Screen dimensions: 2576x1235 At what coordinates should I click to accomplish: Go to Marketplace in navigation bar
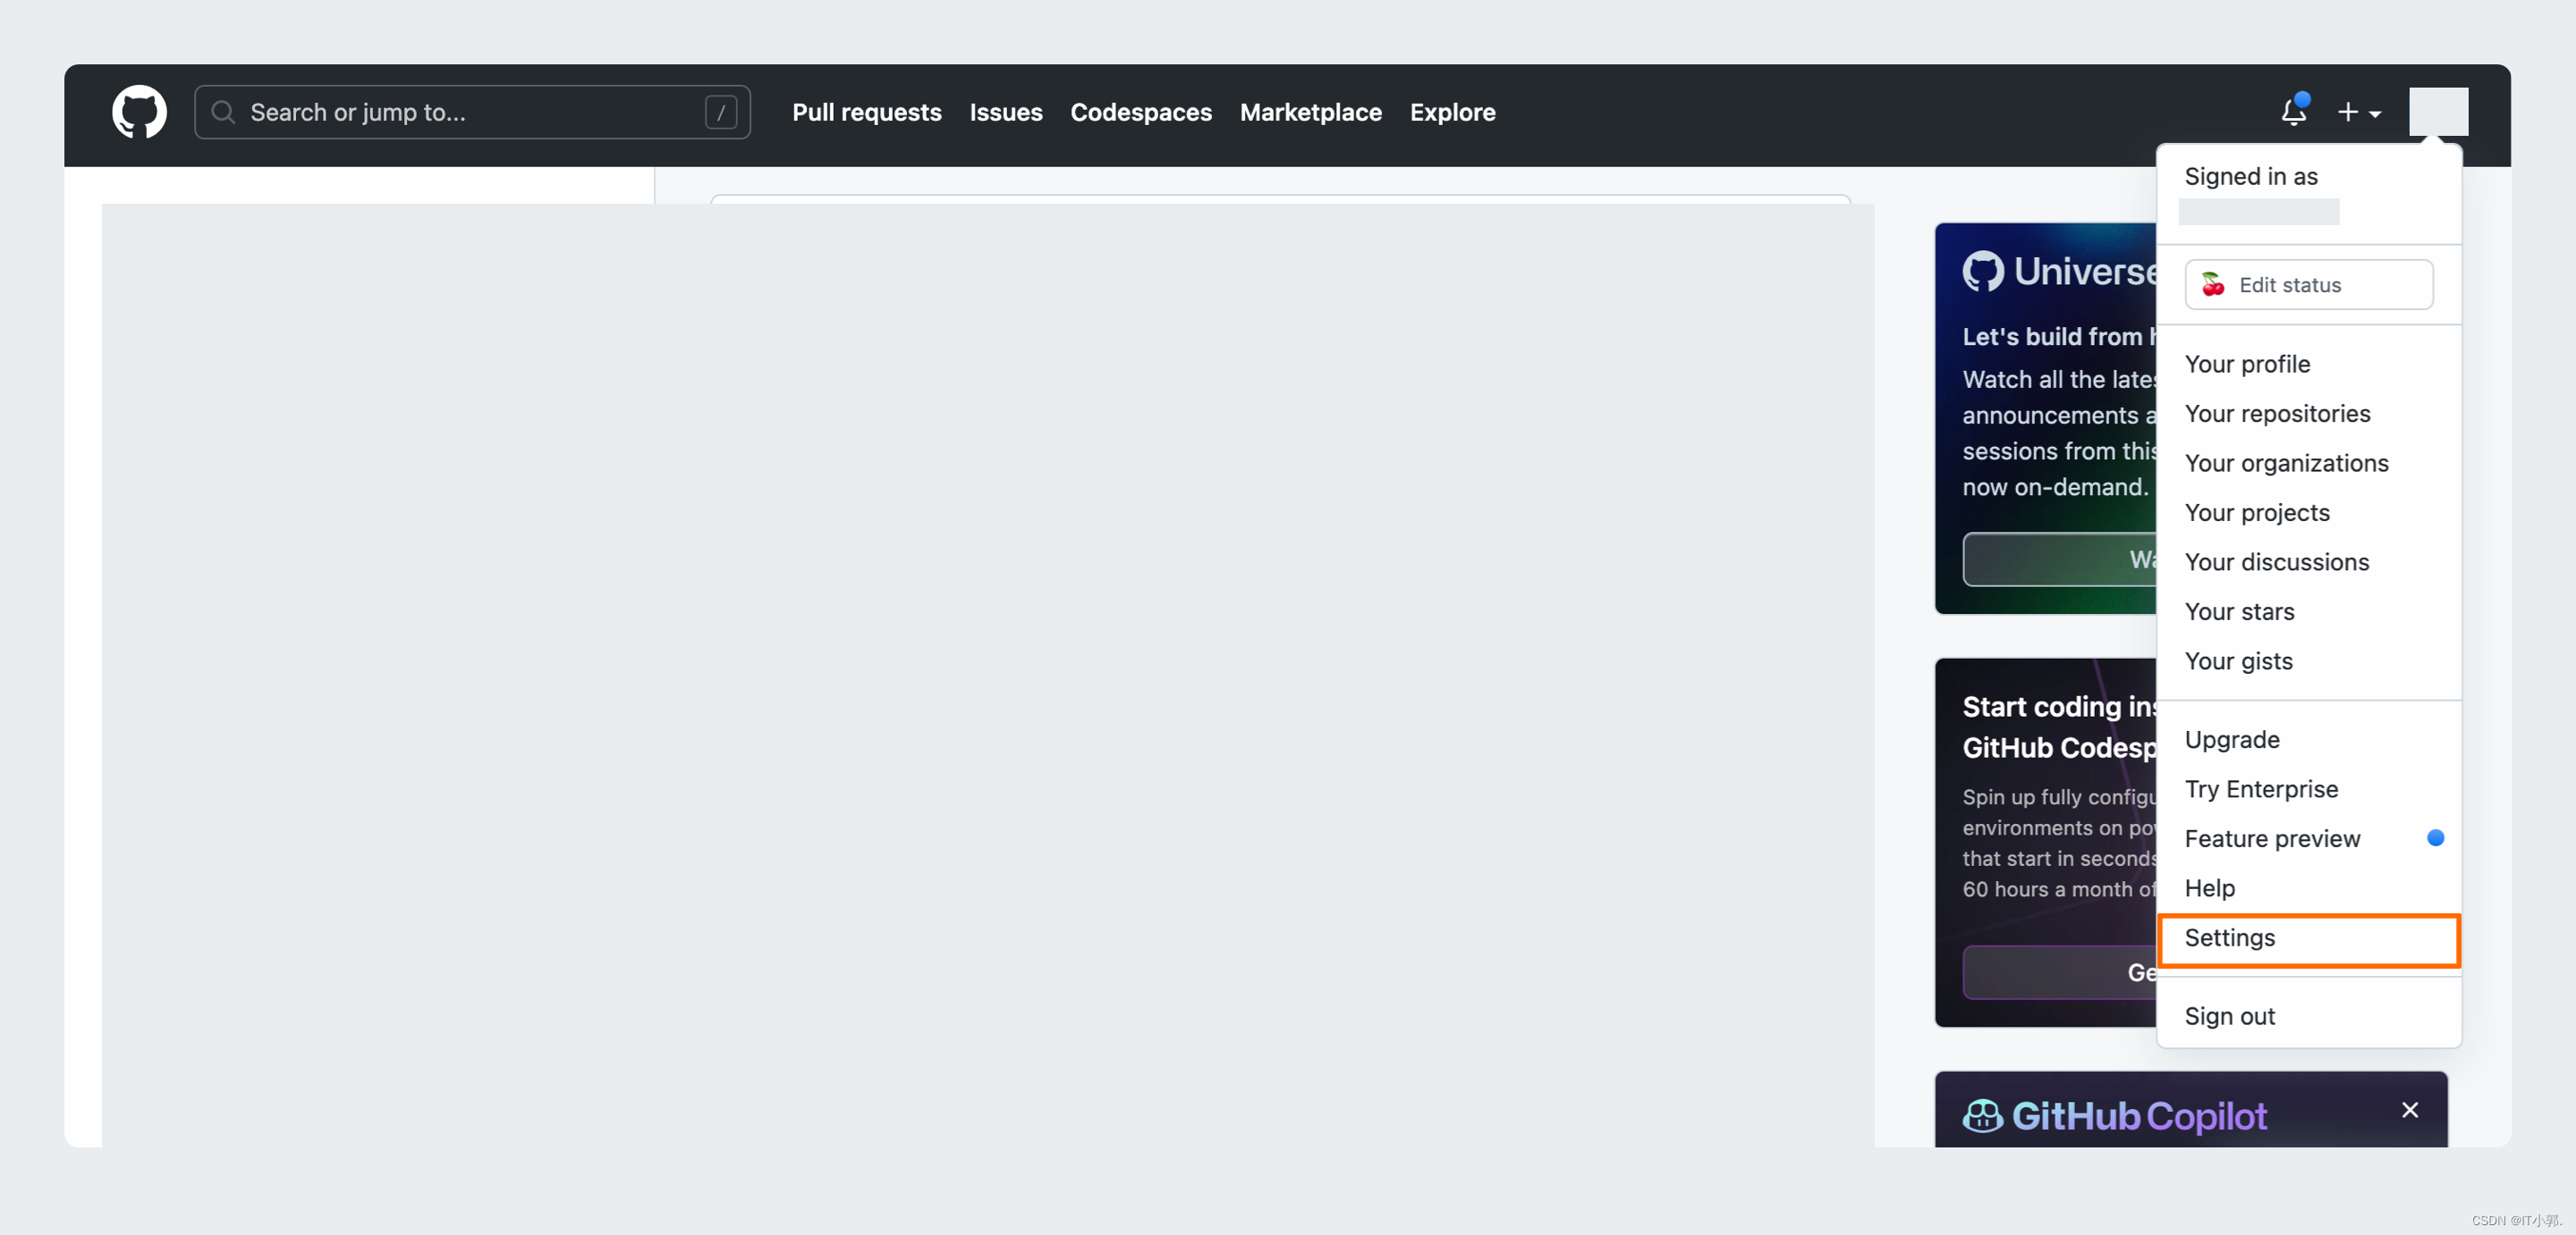(1310, 112)
